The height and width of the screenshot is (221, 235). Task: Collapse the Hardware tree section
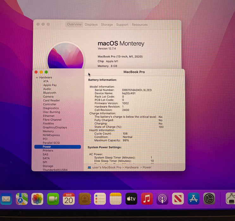37,77
